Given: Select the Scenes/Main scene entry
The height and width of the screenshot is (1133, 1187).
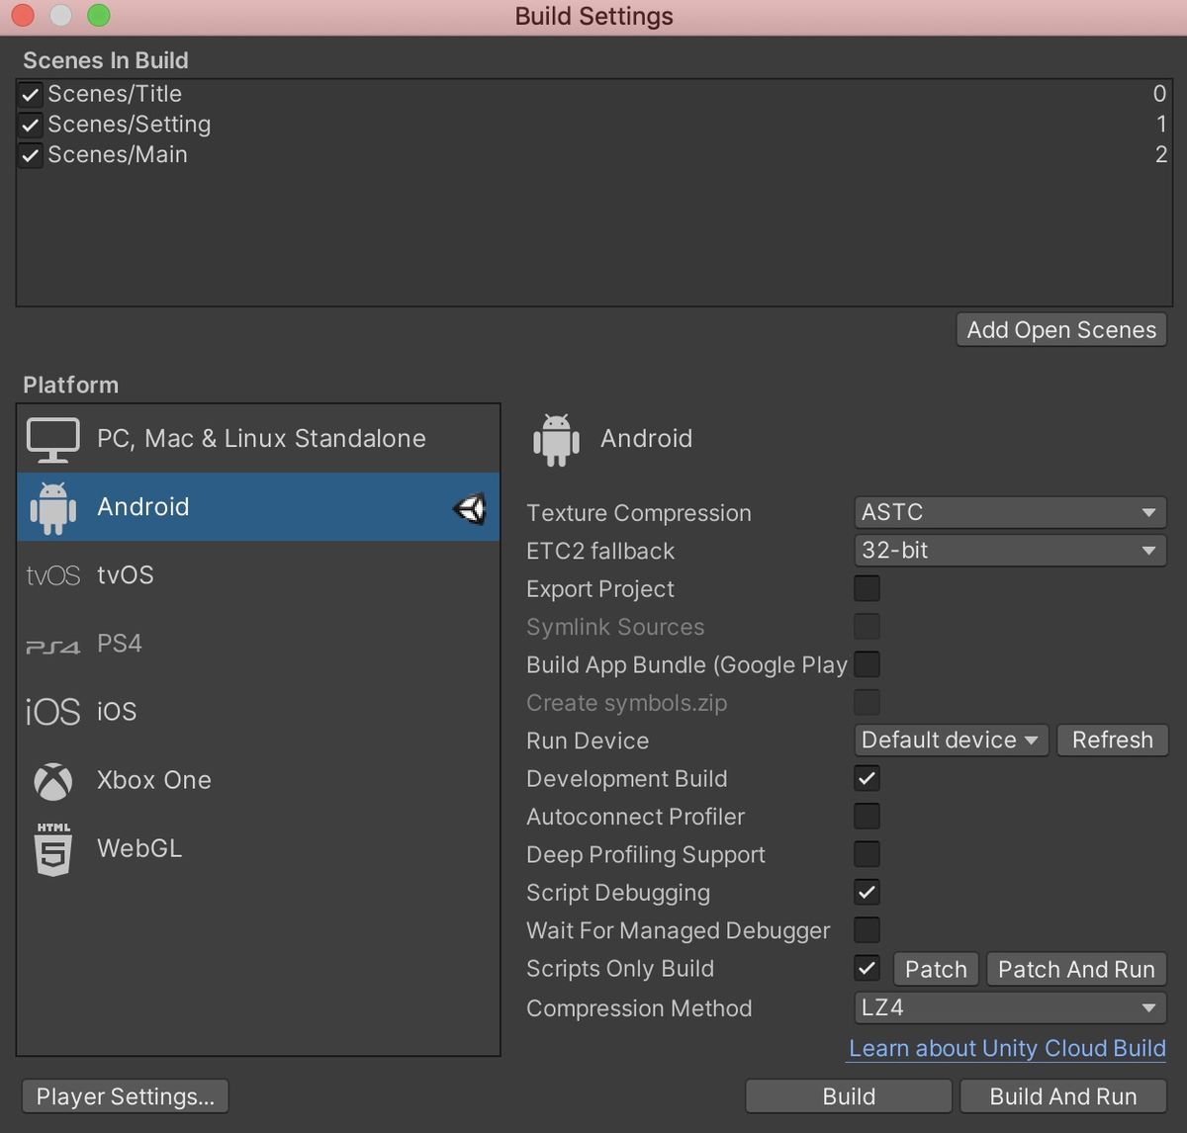Looking at the screenshot, I should point(593,155).
